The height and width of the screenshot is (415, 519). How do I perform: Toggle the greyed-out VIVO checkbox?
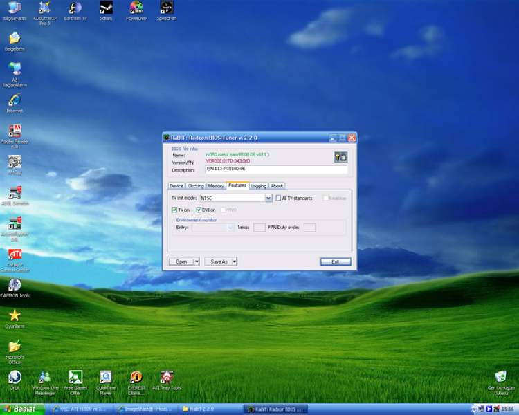tap(223, 210)
